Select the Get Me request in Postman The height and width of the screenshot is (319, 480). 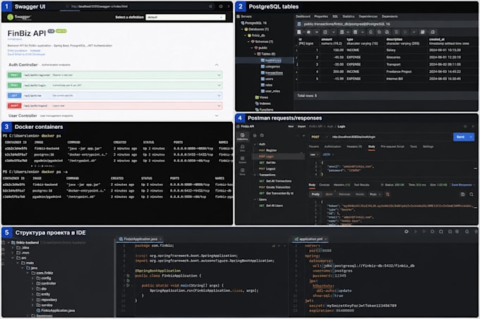click(268, 163)
